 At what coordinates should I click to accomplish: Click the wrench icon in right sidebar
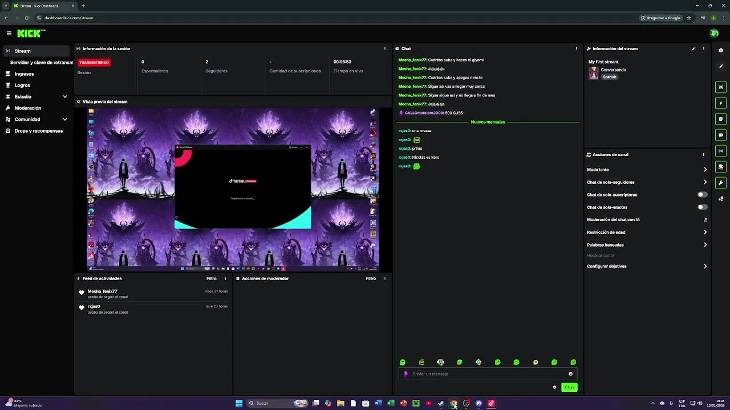click(721, 183)
